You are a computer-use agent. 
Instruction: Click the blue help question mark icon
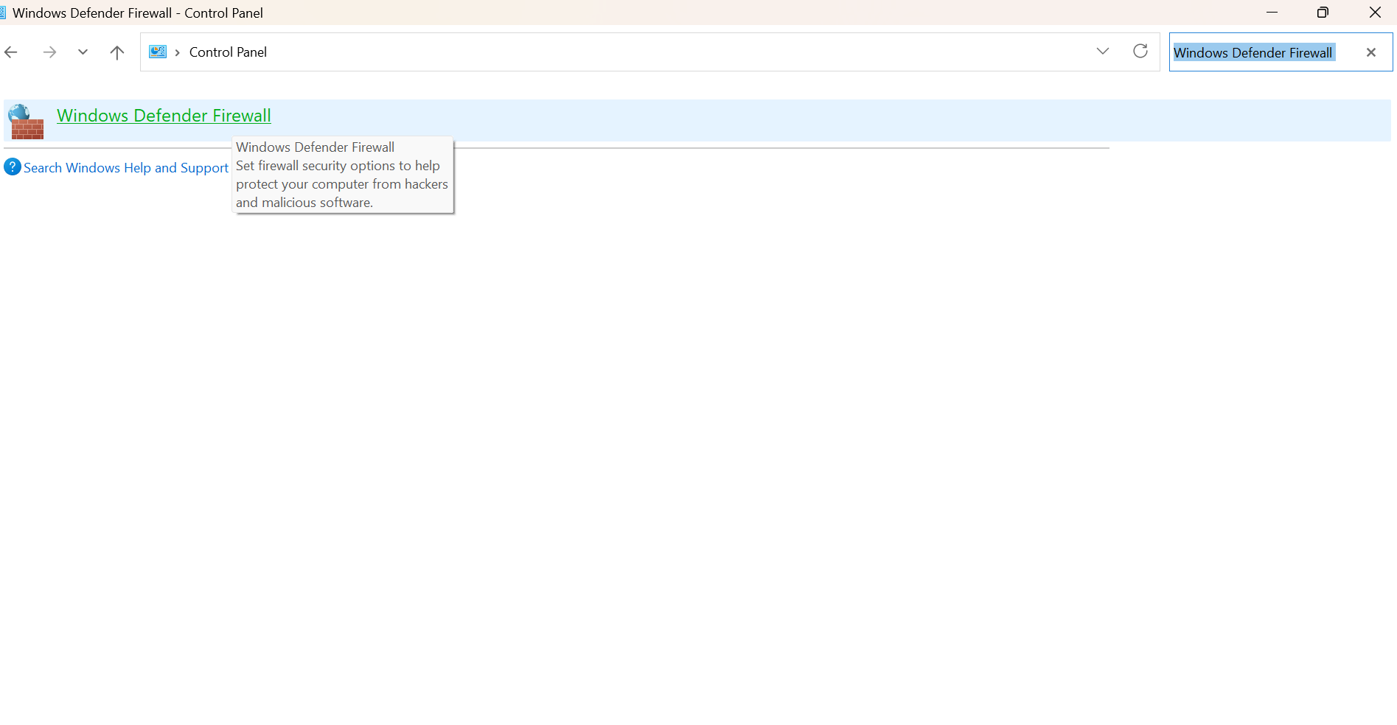pyautogui.click(x=13, y=167)
